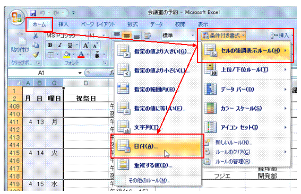Choose セルの強調表示ルール menu item

pyautogui.click(x=246, y=51)
